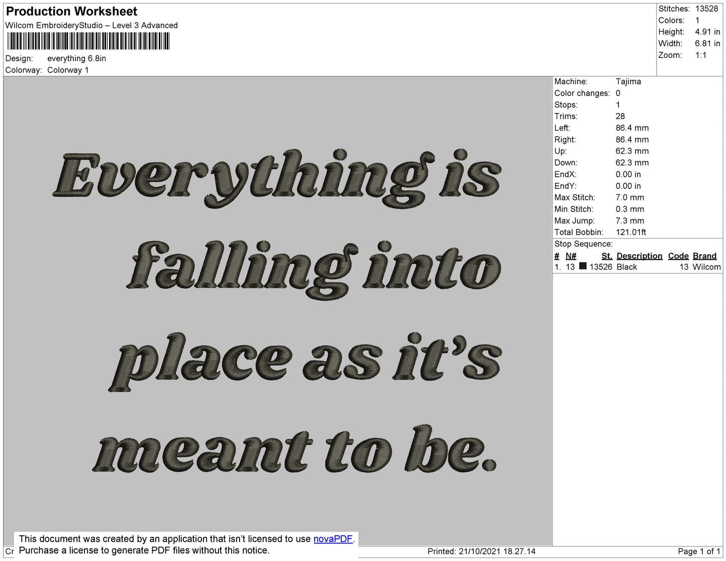Image resolution: width=726 pixels, height=561 pixels.
Task: Click the 'Left:' value 86.4 mm
Action: pyautogui.click(x=632, y=128)
